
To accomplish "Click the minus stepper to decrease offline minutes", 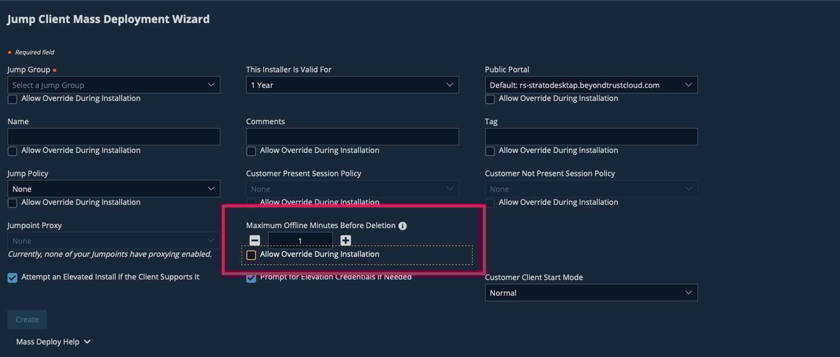I will point(254,240).
